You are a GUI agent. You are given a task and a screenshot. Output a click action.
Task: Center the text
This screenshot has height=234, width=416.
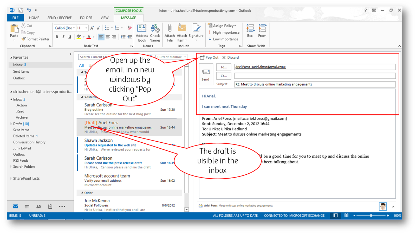click(x=108, y=37)
